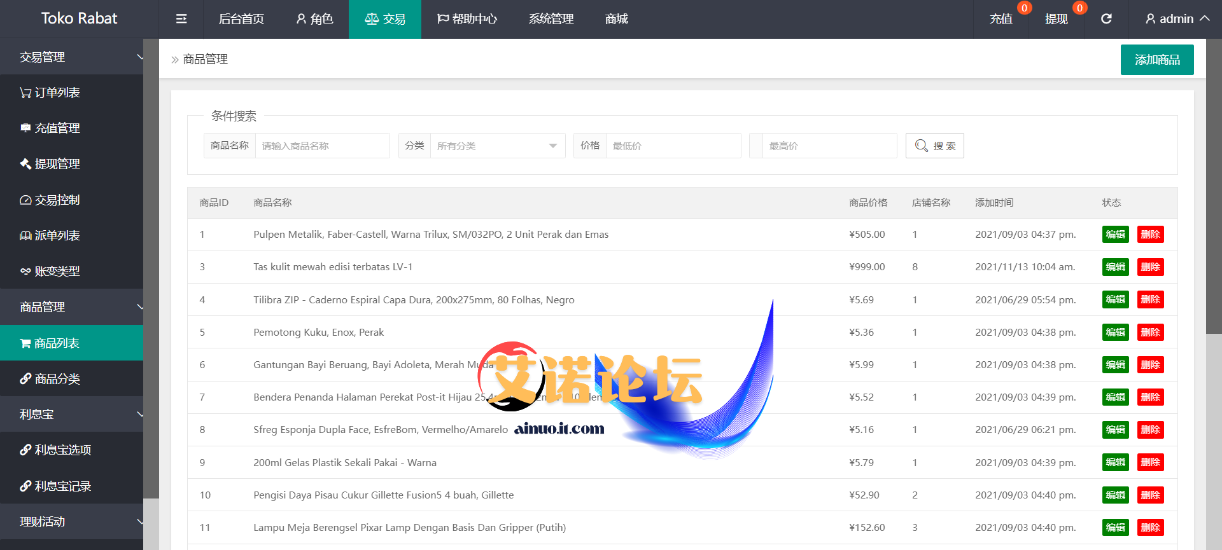Open 充值 notifications in header
The image size is (1222, 550).
[1001, 19]
